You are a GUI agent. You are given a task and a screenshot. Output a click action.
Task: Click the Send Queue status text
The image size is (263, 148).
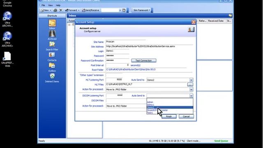click(221, 141)
